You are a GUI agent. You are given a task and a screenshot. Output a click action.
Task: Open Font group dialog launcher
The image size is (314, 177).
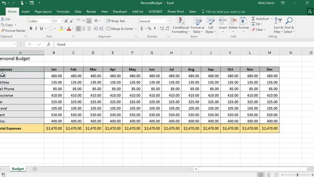pos(73,36)
